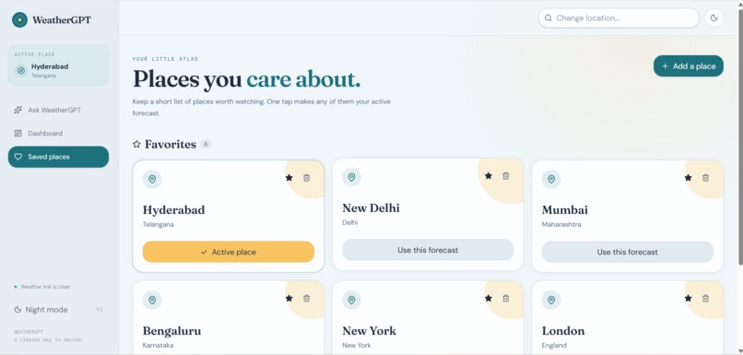Delete the Mumbai saved place

tap(705, 178)
